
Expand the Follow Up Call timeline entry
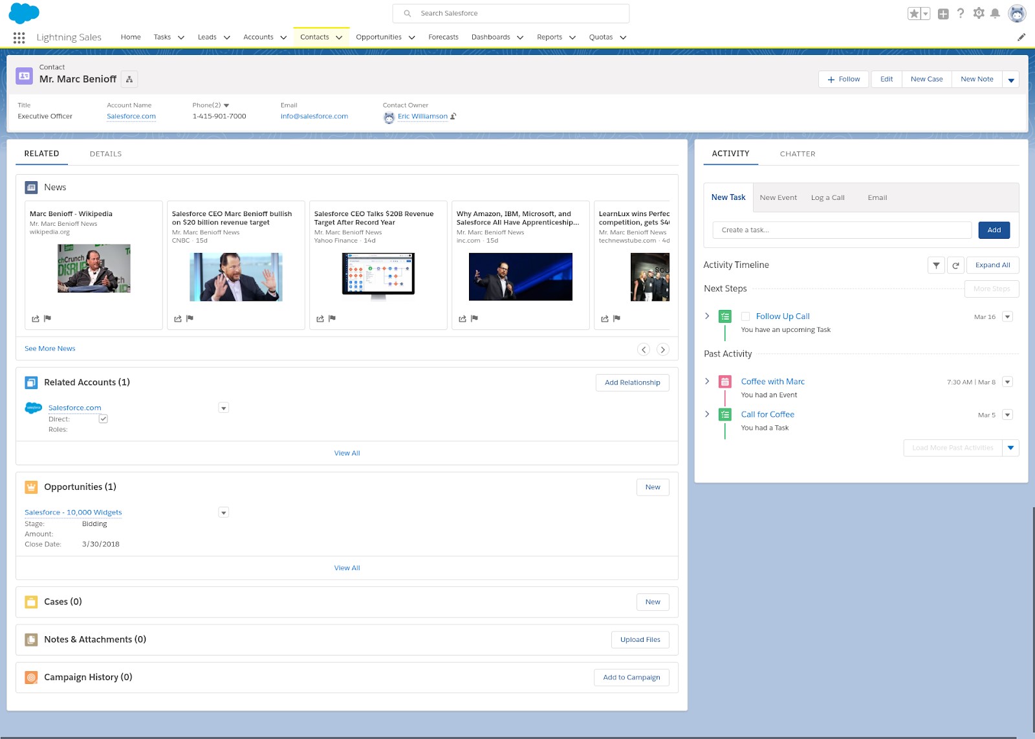point(707,316)
